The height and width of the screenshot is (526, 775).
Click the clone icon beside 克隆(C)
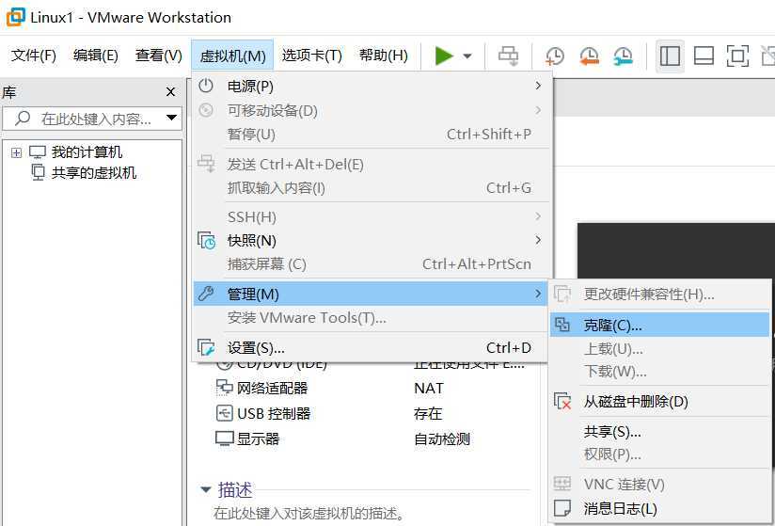click(562, 325)
